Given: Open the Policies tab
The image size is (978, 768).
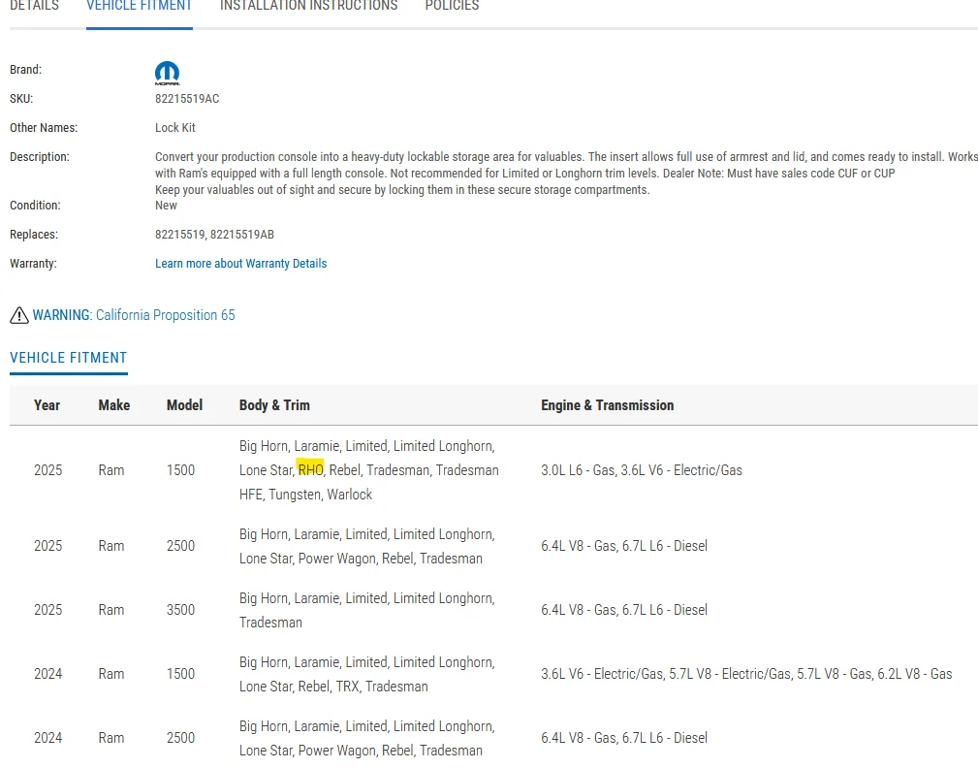Looking at the screenshot, I should click(453, 6).
